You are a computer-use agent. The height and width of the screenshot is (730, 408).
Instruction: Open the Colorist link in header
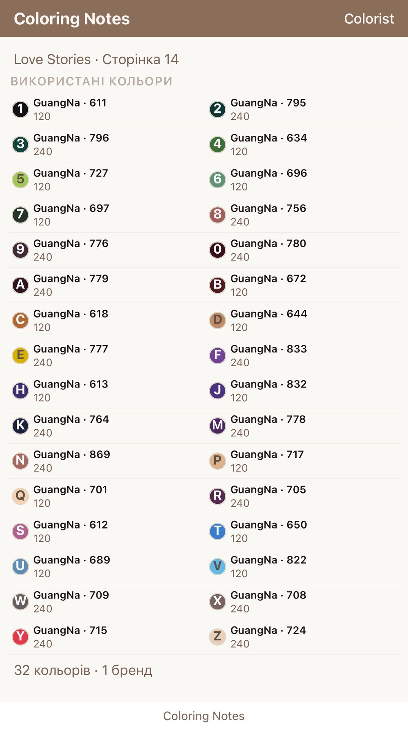coord(369,19)
